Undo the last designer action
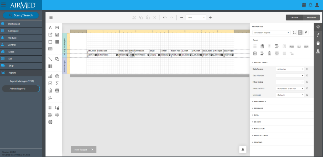Screen dimensions: 323x157 point(165,18)
